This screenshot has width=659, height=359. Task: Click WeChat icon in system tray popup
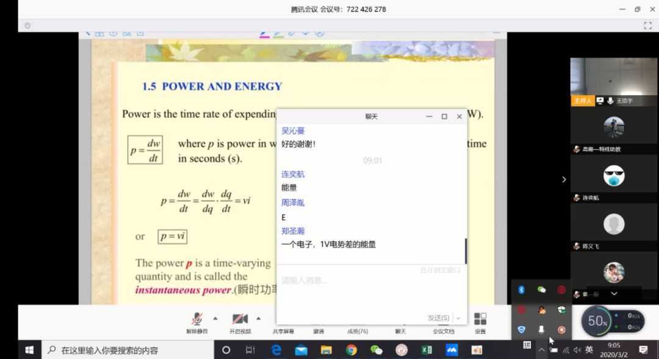[541, 290]
